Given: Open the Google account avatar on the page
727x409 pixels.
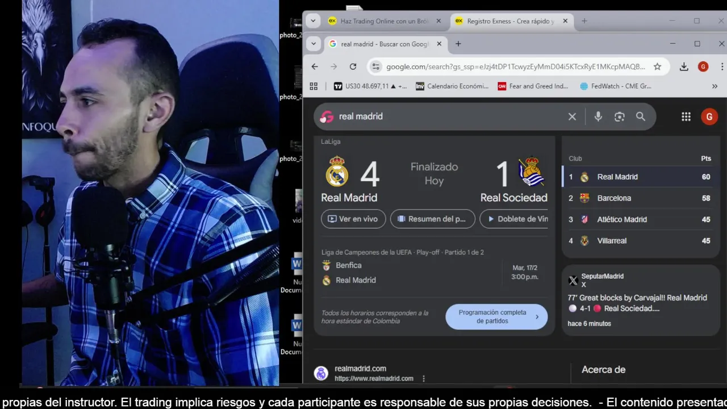Looking at the screenshot, I should click(709, 116).
